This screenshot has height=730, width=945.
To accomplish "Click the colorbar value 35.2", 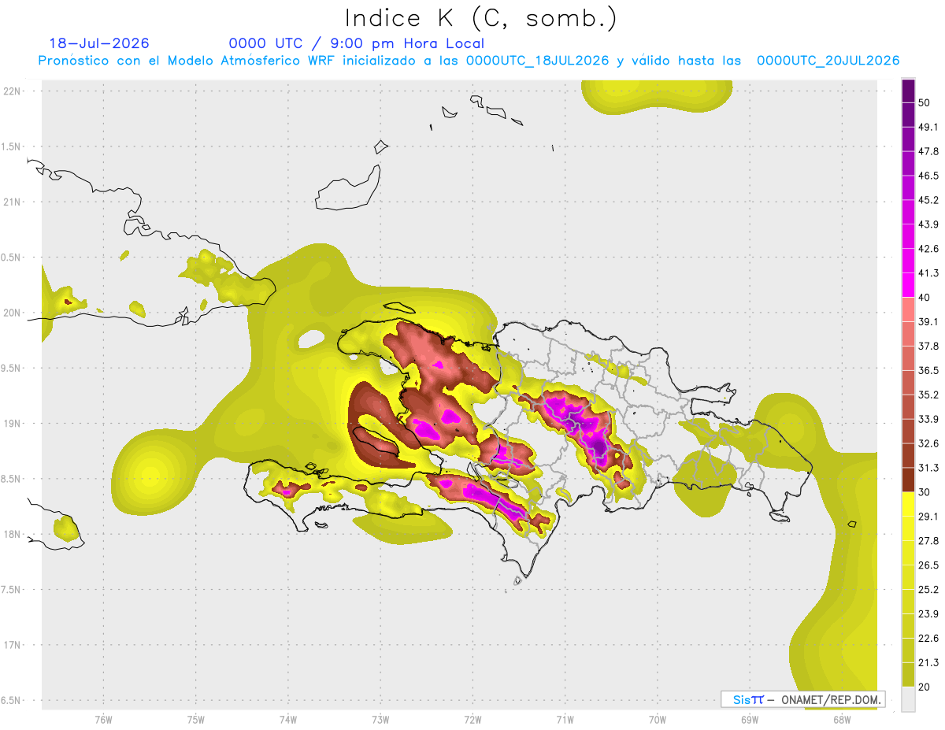I will pyautogui.click(x=928, y=395).
